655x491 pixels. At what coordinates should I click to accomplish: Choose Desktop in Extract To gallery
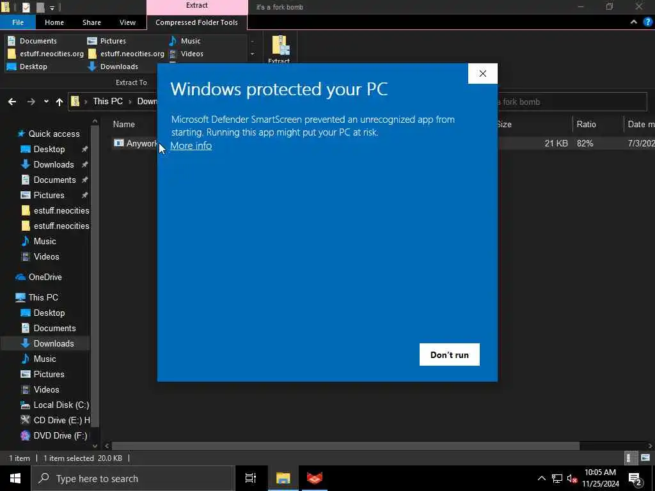(28, 66)
